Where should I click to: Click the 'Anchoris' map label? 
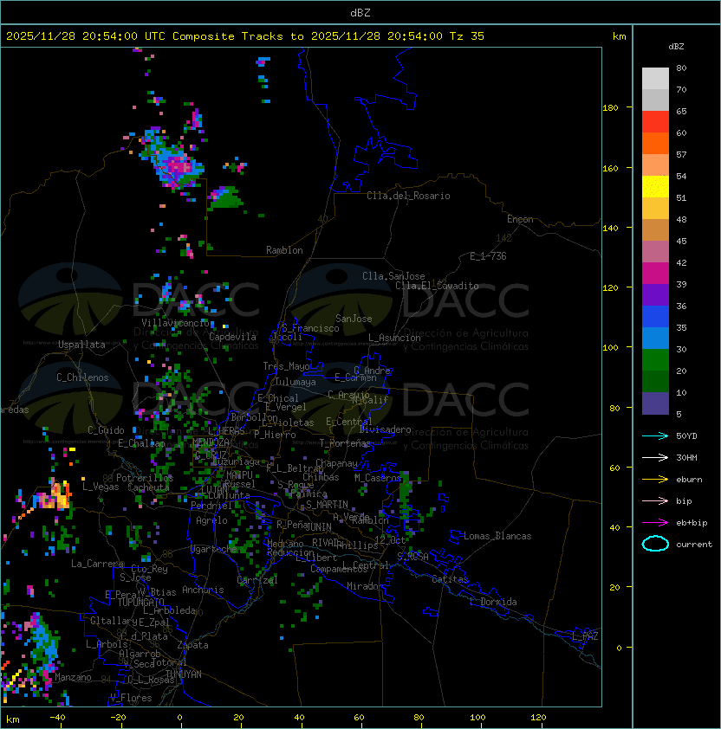point(203,590)
